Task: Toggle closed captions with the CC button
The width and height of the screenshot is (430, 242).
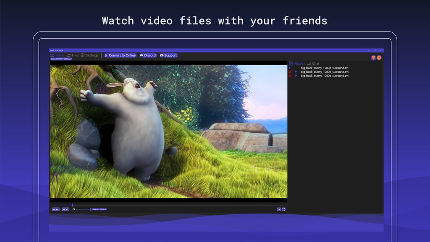Action: click(279, 209)
